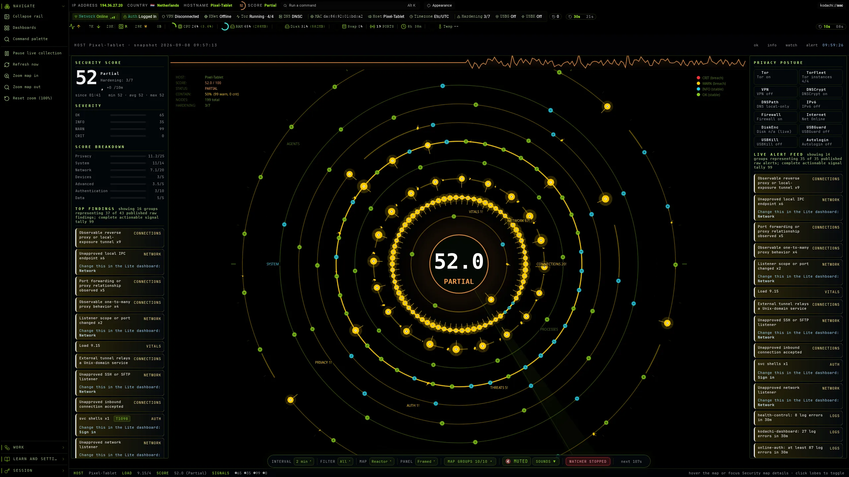Toggle the PRIVACY 1! lobe

click(323, 362)
